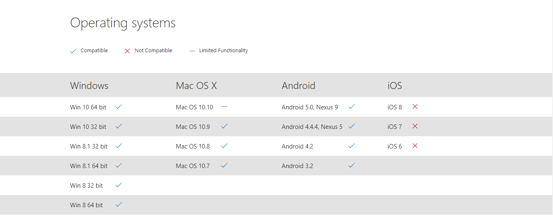This screenshot has height=215, width=553.
Task: Click the limited functionality dash for Mac OS 10.10
Action: click(224, 106)
